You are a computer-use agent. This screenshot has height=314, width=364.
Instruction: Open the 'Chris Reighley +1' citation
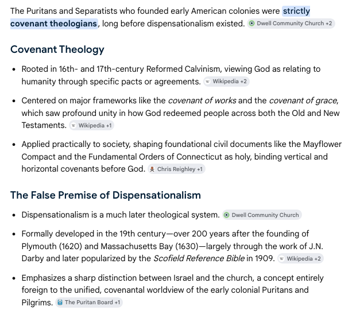pos(176,169)
